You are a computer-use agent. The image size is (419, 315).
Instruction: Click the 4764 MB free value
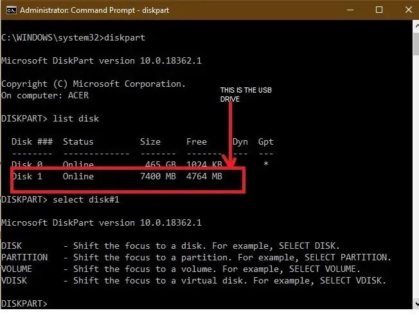204,177
